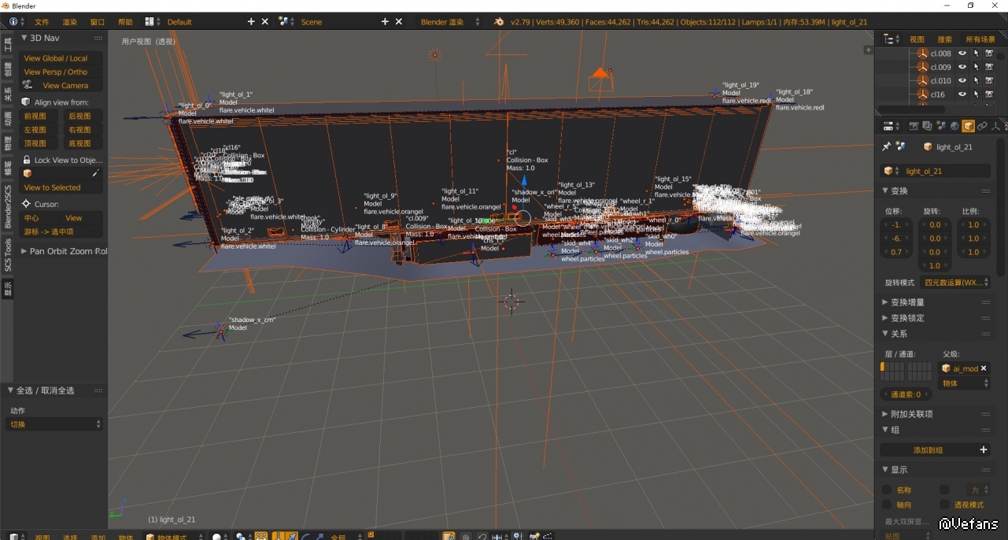Viewport: 1008px width, 540px height.
Task: Open the Object properties tab icon
Action: pyautogui.click(x=968, y=126)
